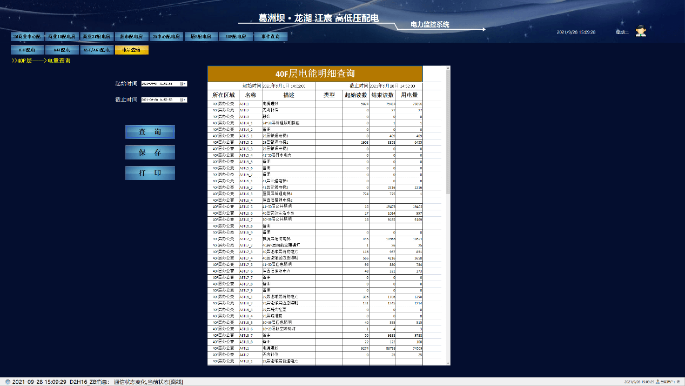This screenshot has width=685, height=386.
Task: Click the 用电量 column header
Action: (x=409, y=95)
